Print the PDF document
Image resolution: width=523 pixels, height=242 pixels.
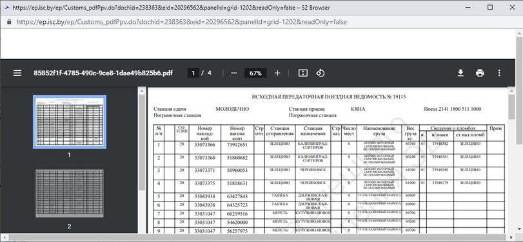(480, 73)
